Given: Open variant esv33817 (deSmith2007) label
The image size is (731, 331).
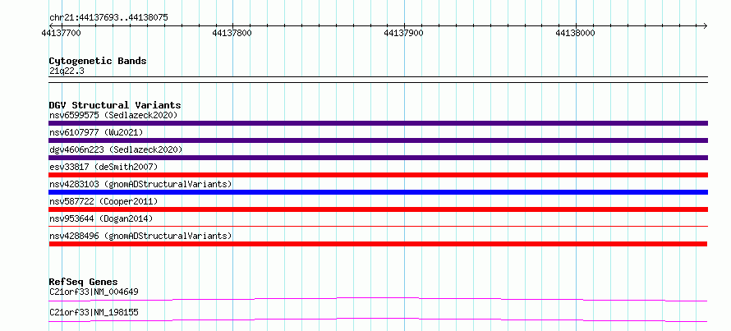Looking at the screenshot, I should coord(103,167).
